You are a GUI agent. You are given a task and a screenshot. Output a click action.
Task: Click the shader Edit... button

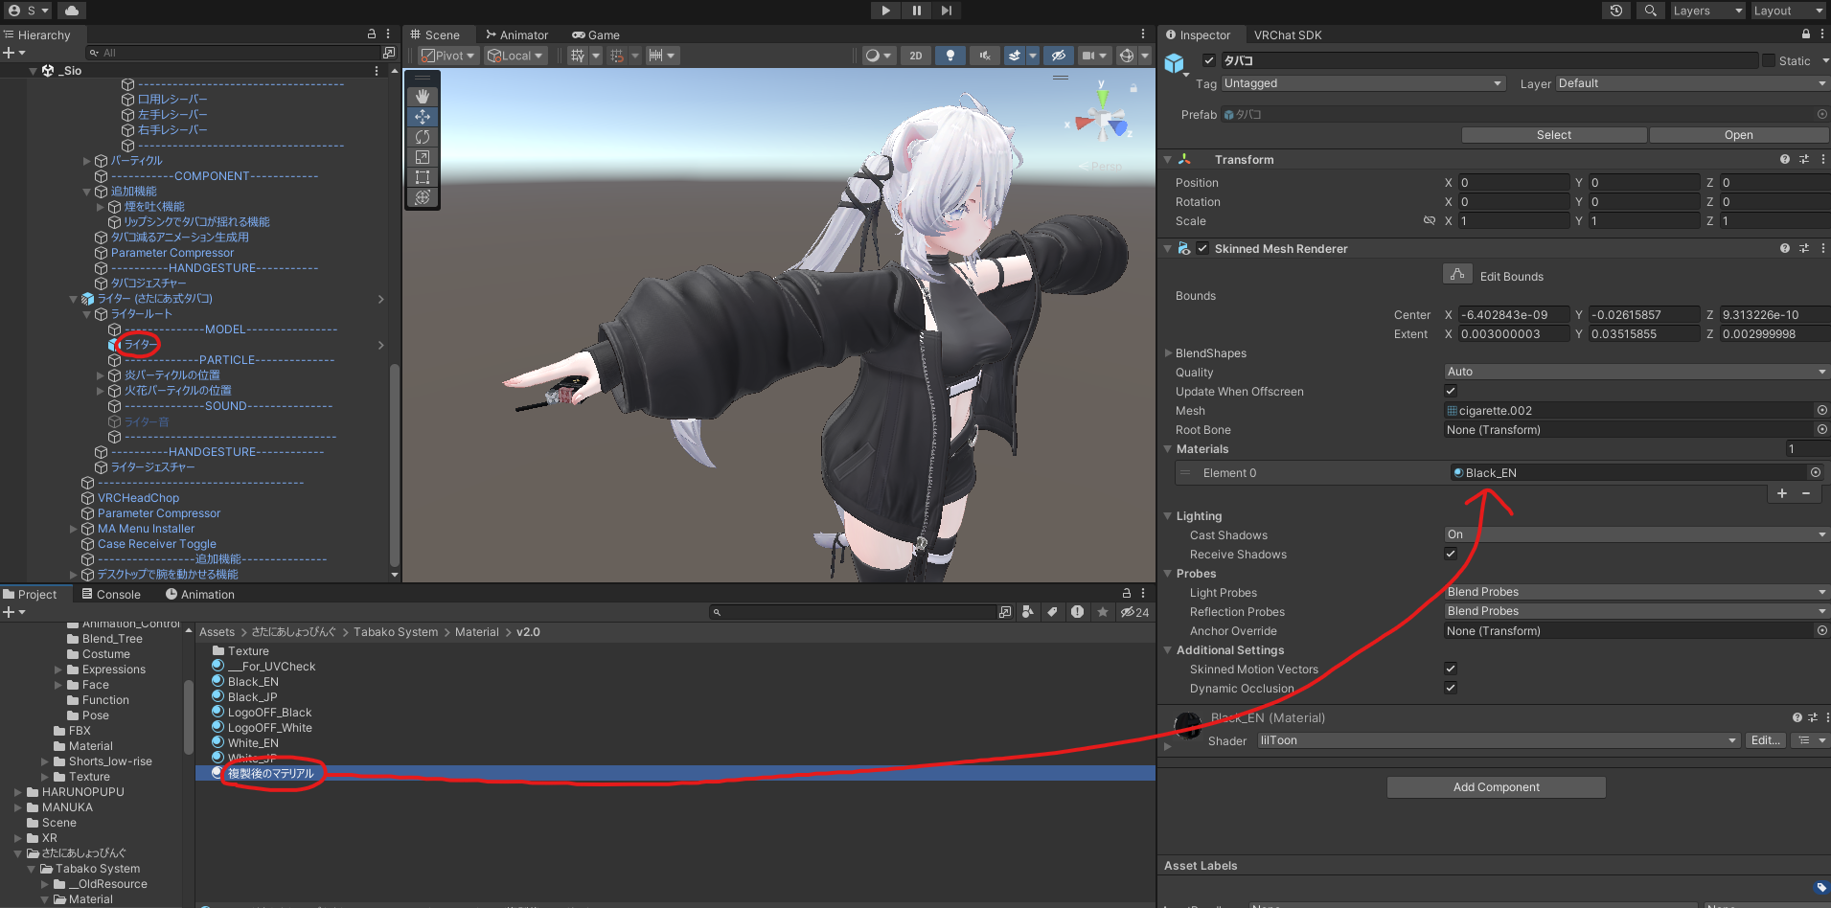click(x=1765, y=740)
